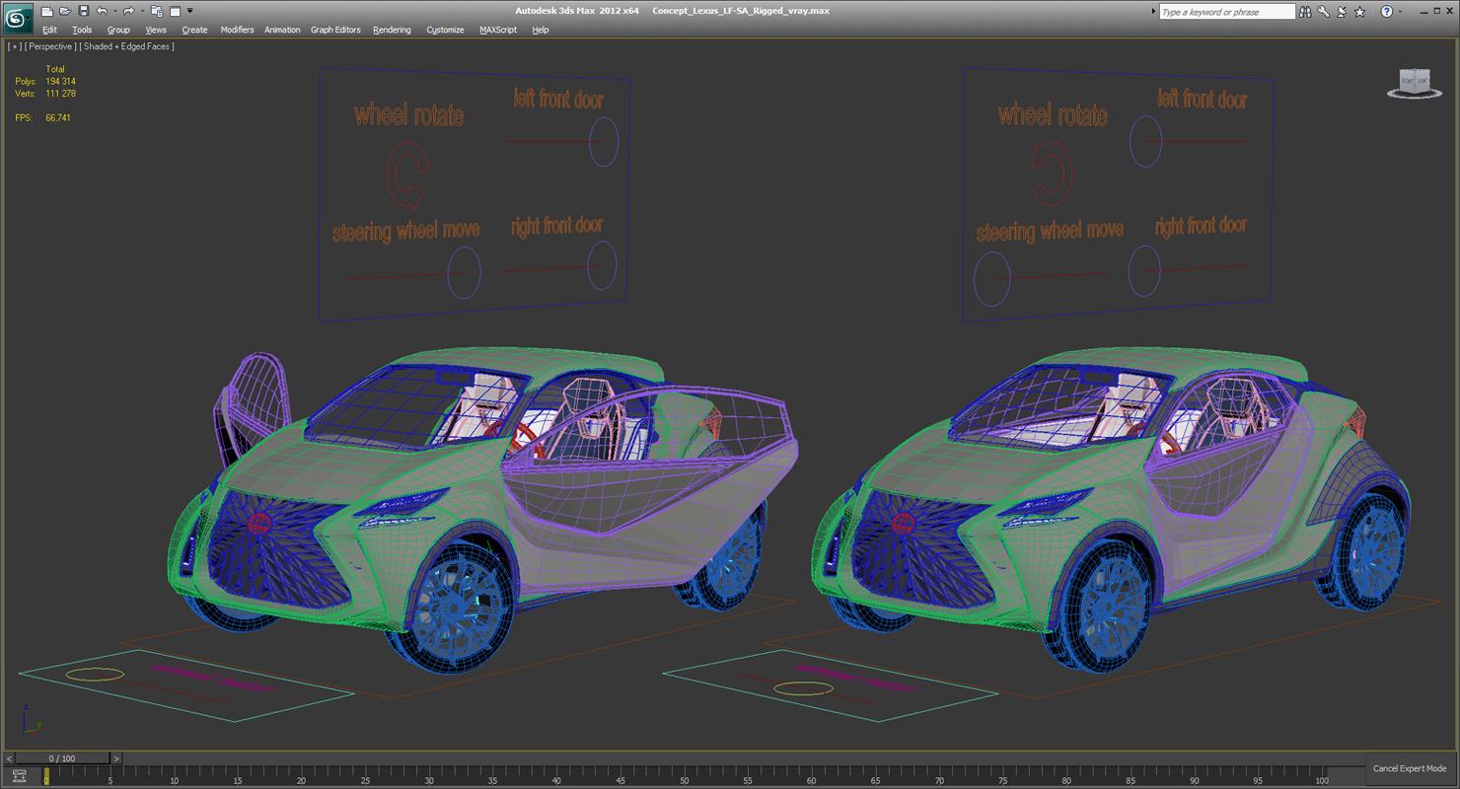1460x789 pixels.
Task: Open the Views menu
Action: tap(156, 30)
